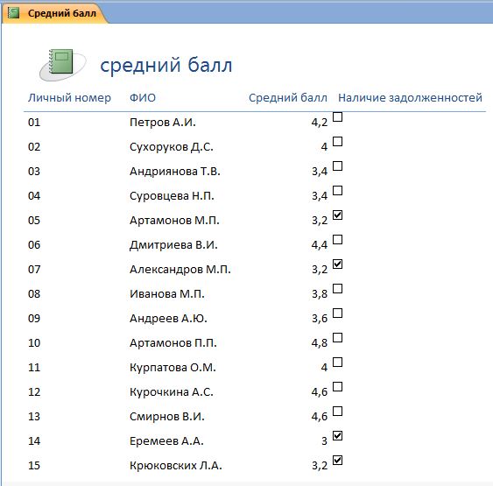Screen dimensions: 493x486
Task: Toggle the debt checkbox for Еремеев А.А.
Action: coord(337,436)
